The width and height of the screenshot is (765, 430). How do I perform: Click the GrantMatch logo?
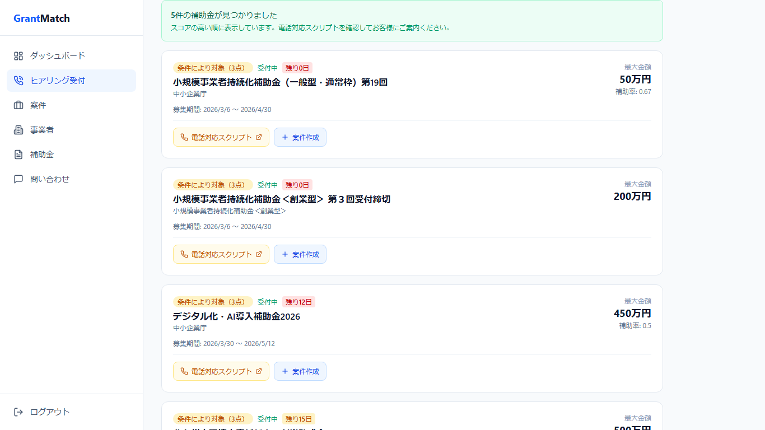(x=40, y=18)
